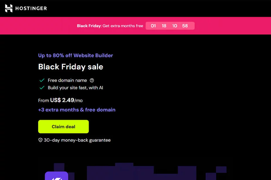Viewport: 271px width, 180px height.
Task: Open the free domain name help icon
Action: [92, 80]
